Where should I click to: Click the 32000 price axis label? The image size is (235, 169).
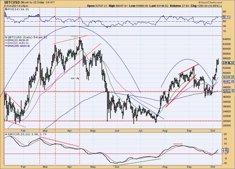[227, 116]
